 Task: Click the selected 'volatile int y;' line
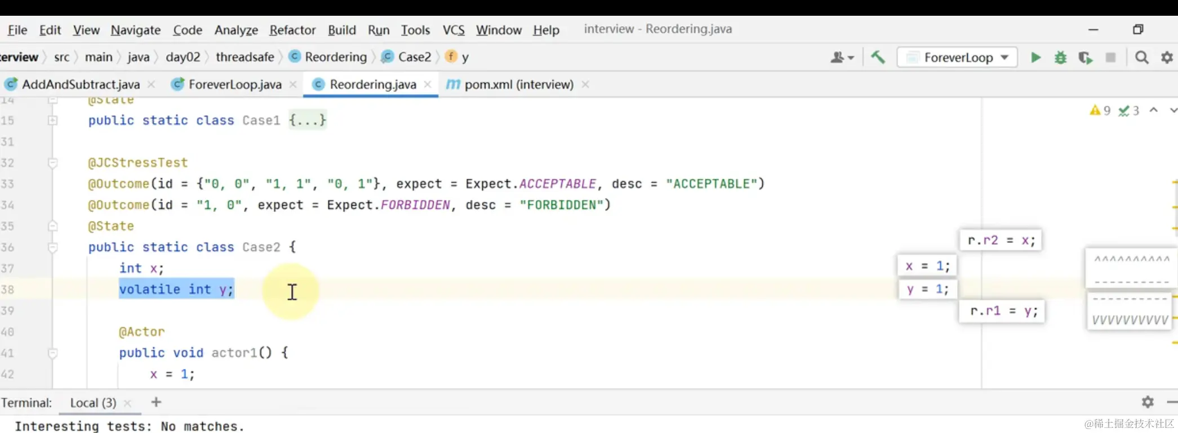click(176, 289)
